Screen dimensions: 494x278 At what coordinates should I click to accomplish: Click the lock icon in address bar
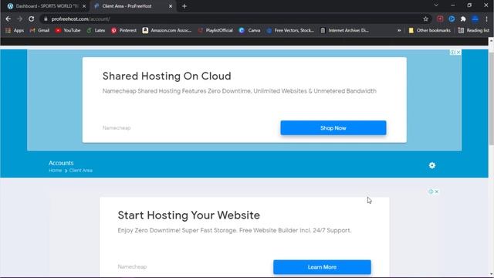46,19
